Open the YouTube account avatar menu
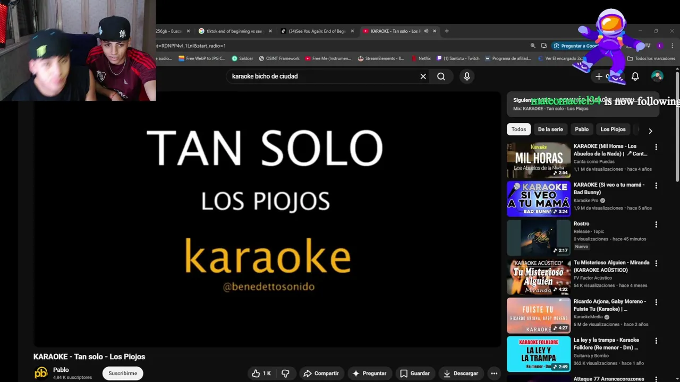 (x=657, y=76)
